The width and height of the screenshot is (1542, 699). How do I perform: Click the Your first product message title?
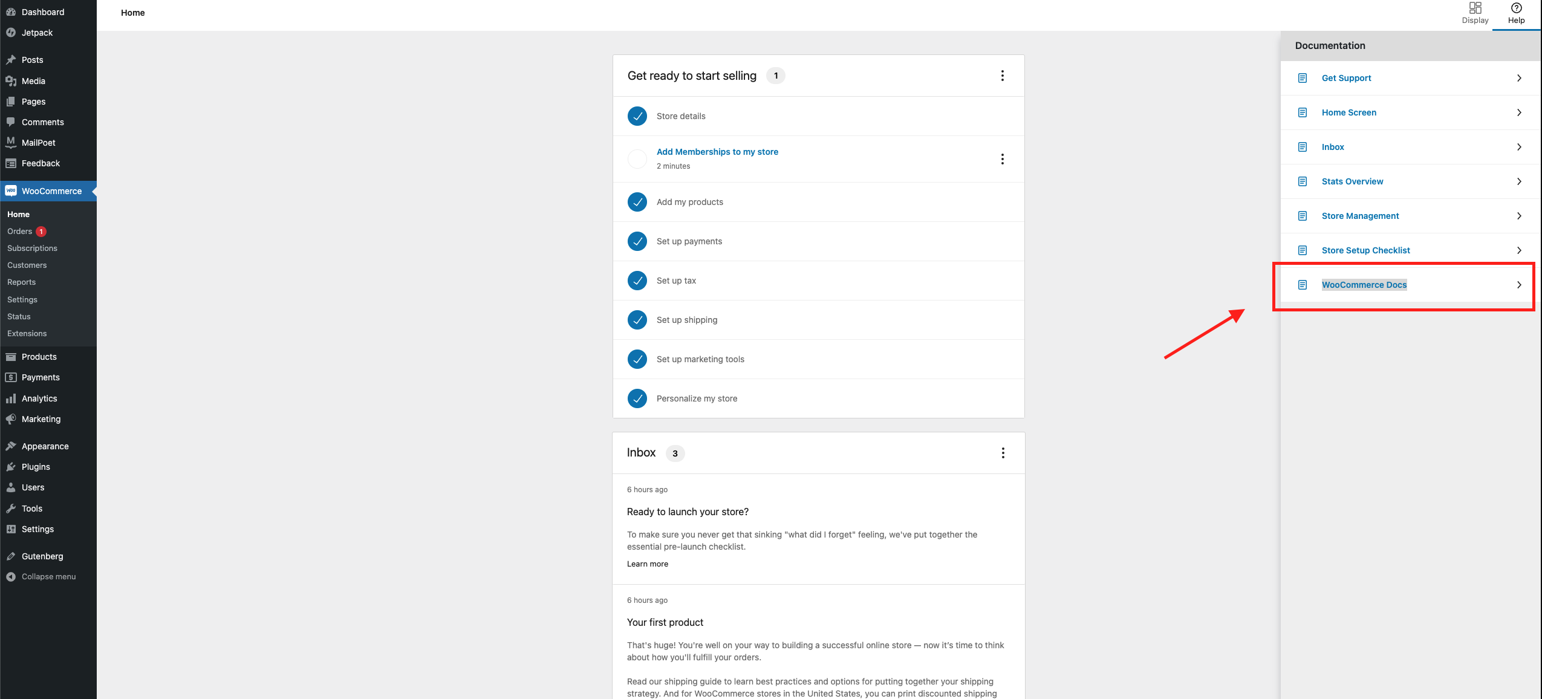click(x=665, y=623)
